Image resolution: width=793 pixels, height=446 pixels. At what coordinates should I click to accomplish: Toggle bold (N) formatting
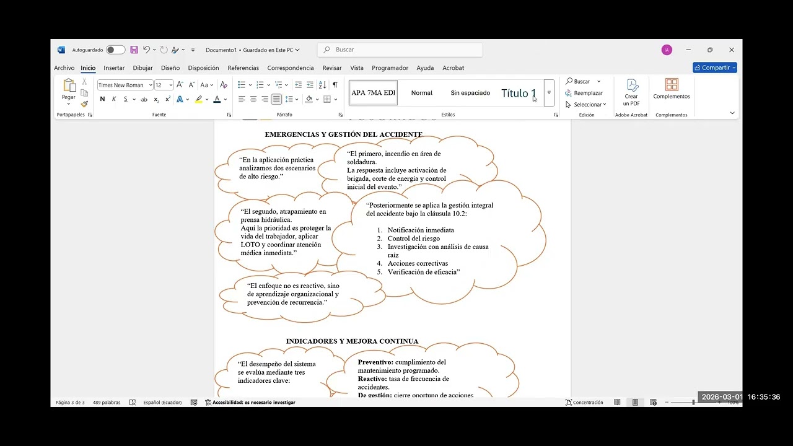pos(102,99)
